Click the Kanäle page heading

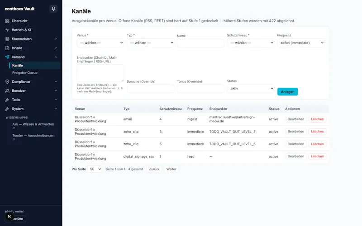81,11
